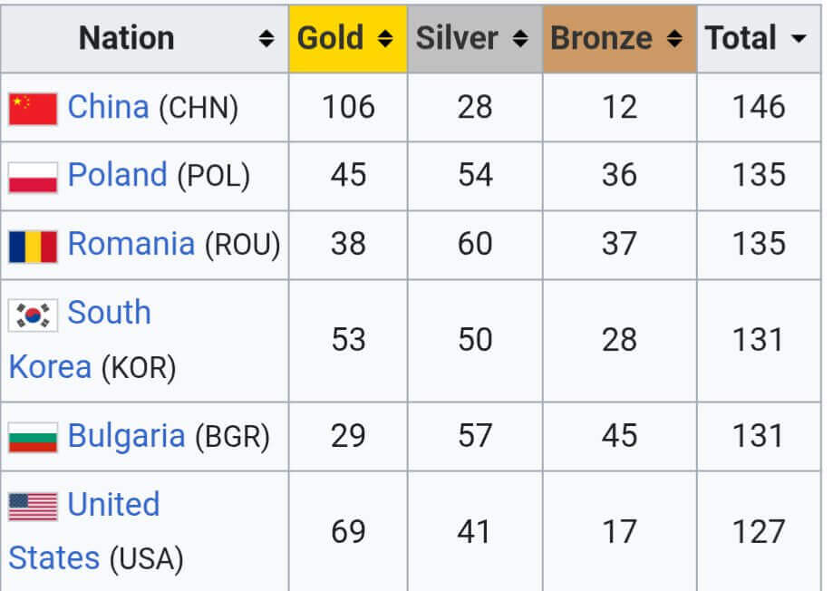Sort by Bronze medal count

673,39
